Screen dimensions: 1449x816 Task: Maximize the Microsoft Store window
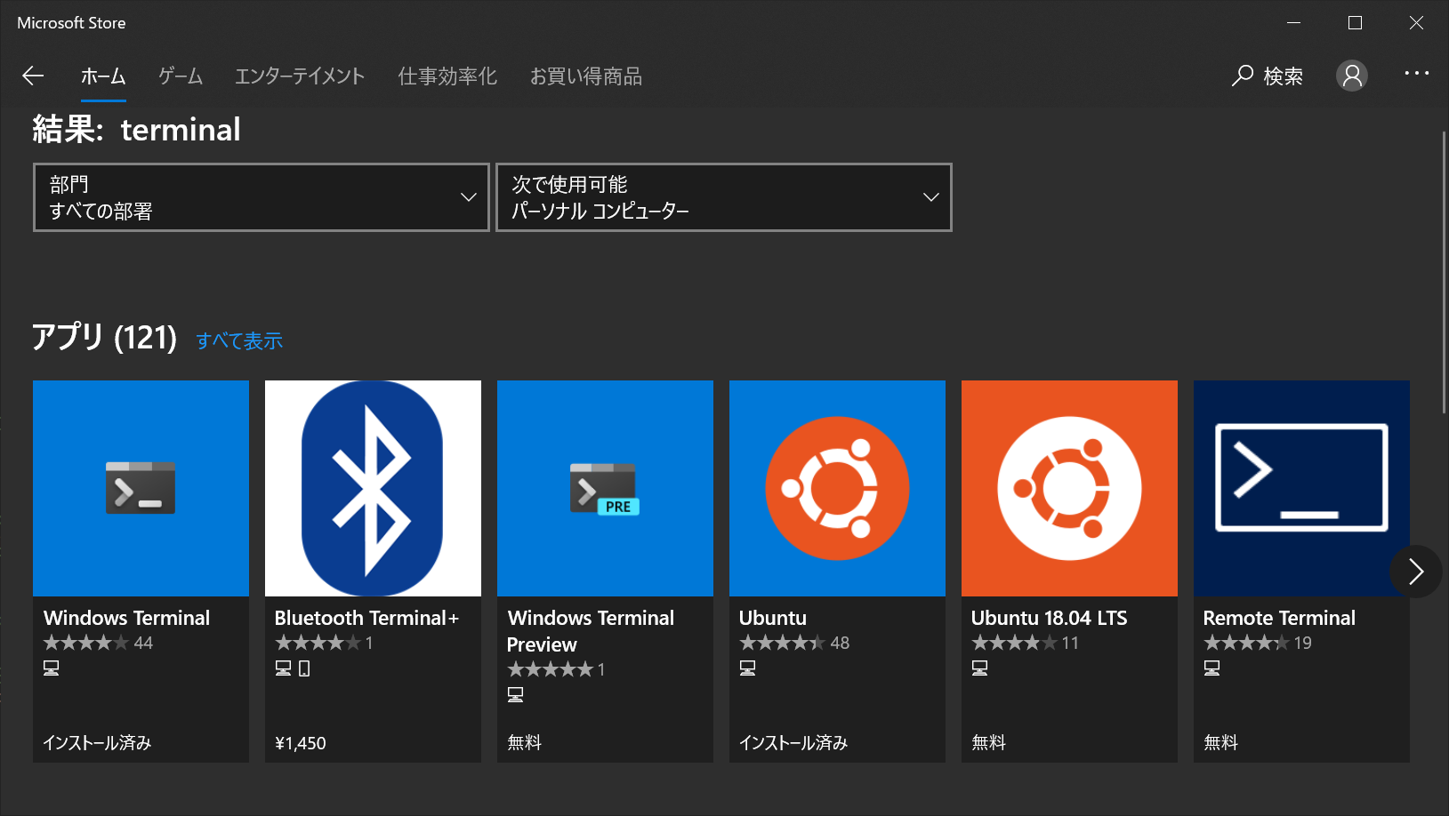1355,23
